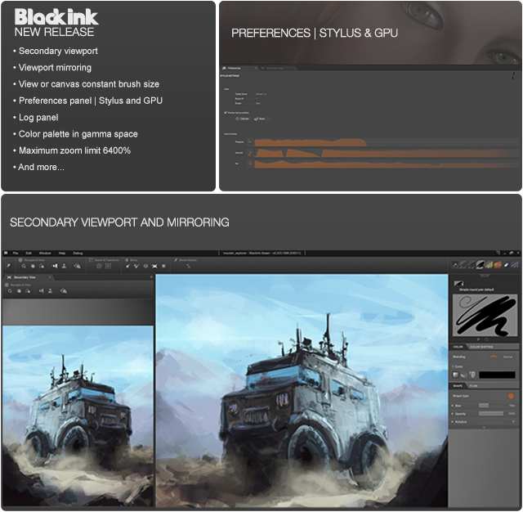The height and width of the screenshot is (512, 523).
Task: Toggle mirroring in Secondary View toolbar
Action: click(41, 291)
